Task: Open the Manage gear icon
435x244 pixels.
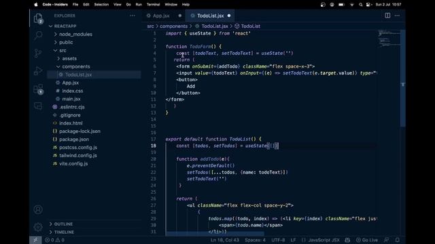Action: (38, 227)
